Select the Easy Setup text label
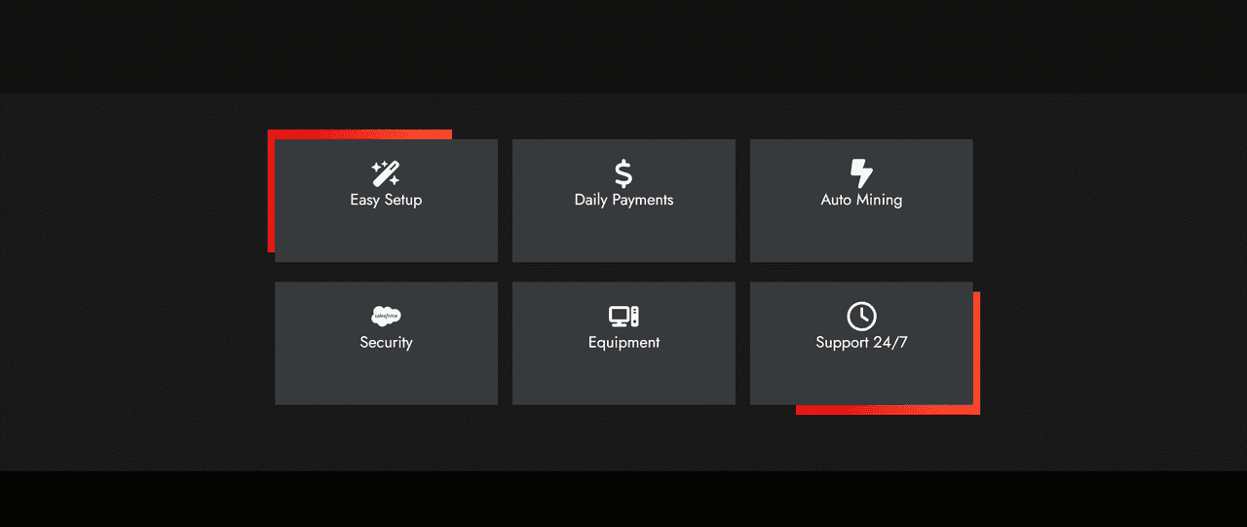The width and height of the screenshot is (1247, 527). (386, 200)
